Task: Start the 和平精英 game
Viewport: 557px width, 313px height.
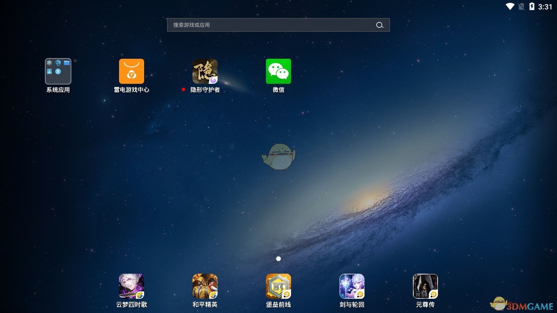Action: click(204, 286)
